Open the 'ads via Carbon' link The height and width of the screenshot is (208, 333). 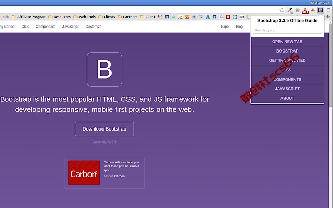(114, 176)
